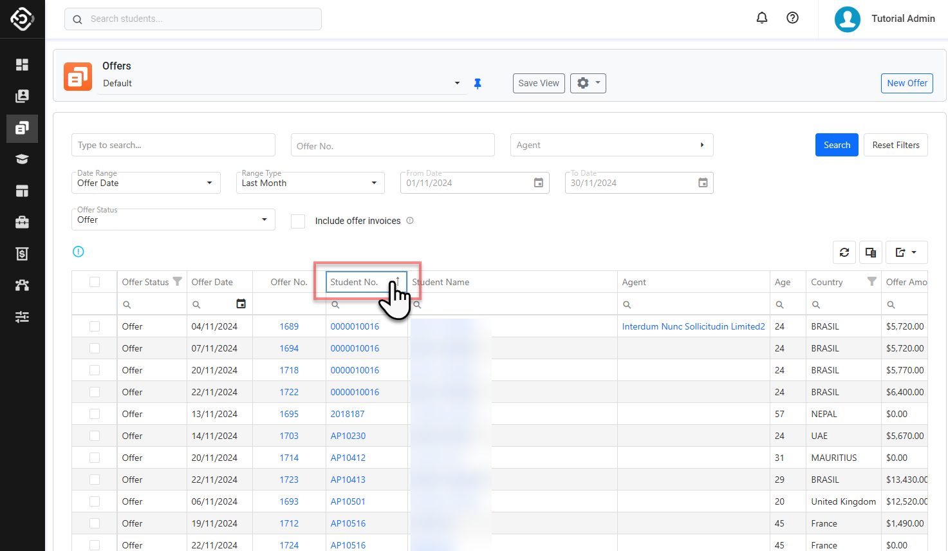Toggle the select-all rows header checkbox
Screen dimensions: 948x551
[95, 282]
